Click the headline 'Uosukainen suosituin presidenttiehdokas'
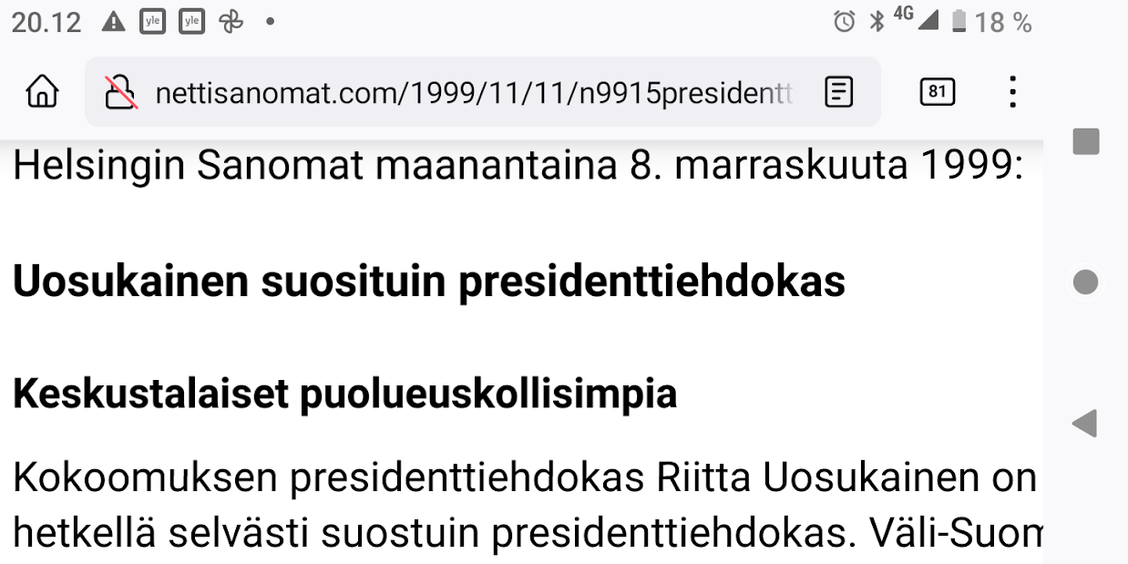The height and width of the screenshot is (564, 1128). (x=429, y=282)
